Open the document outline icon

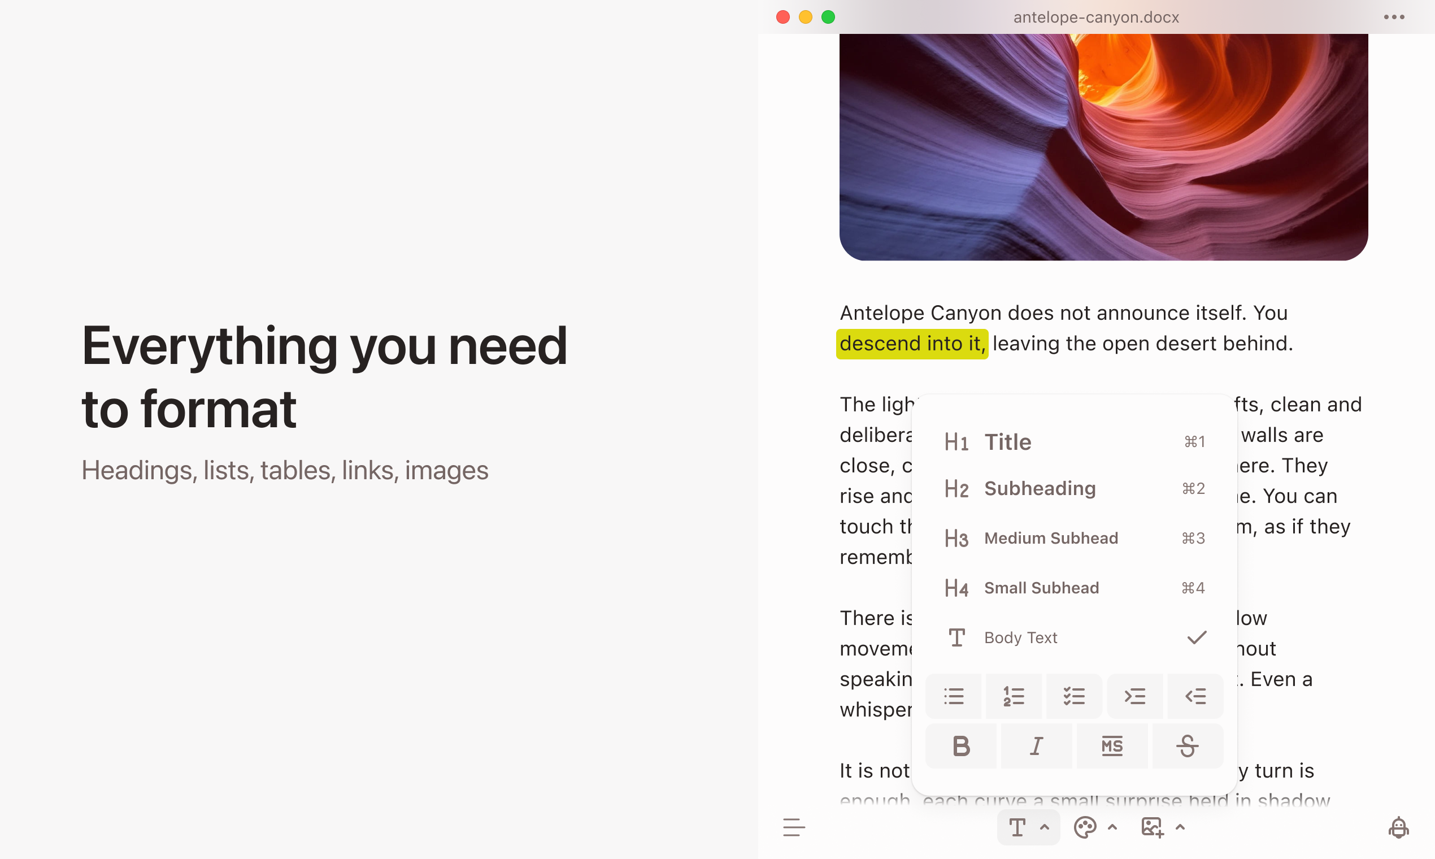coord(794,827)
